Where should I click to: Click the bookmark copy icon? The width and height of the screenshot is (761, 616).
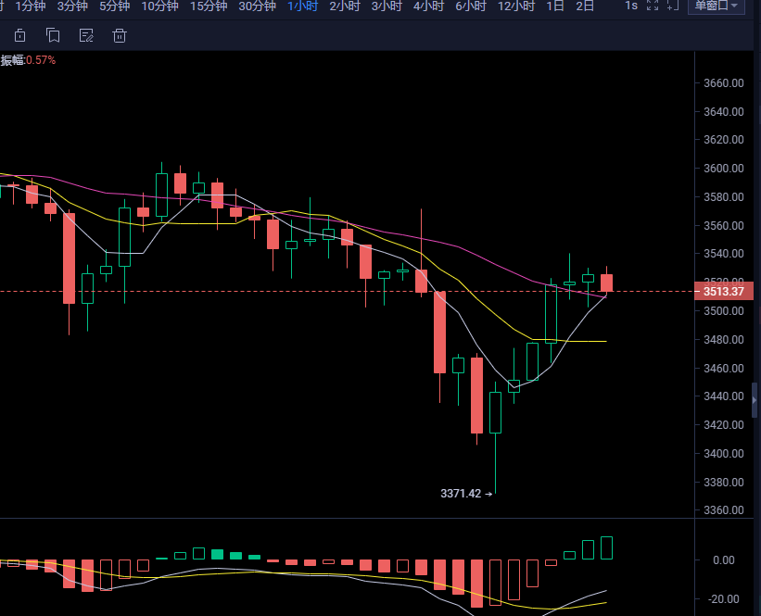point(53,35)
